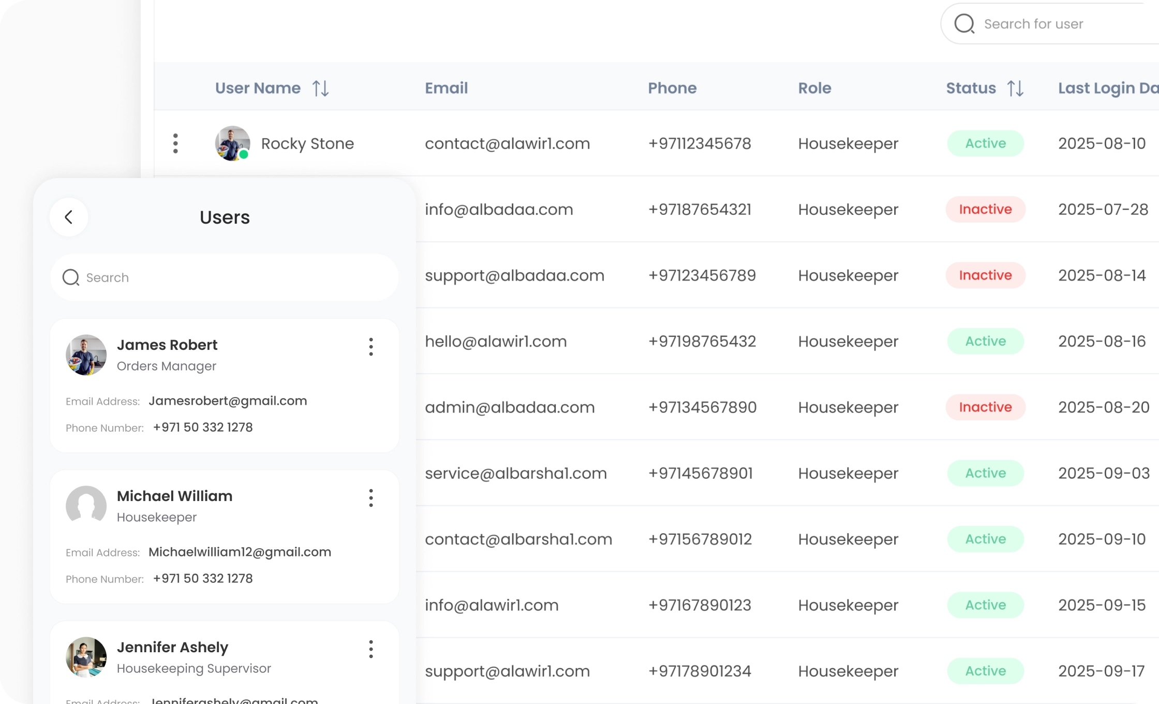1159x704 pixels.
Task: Click the Email column header
Action: click(x=446, y=89)
